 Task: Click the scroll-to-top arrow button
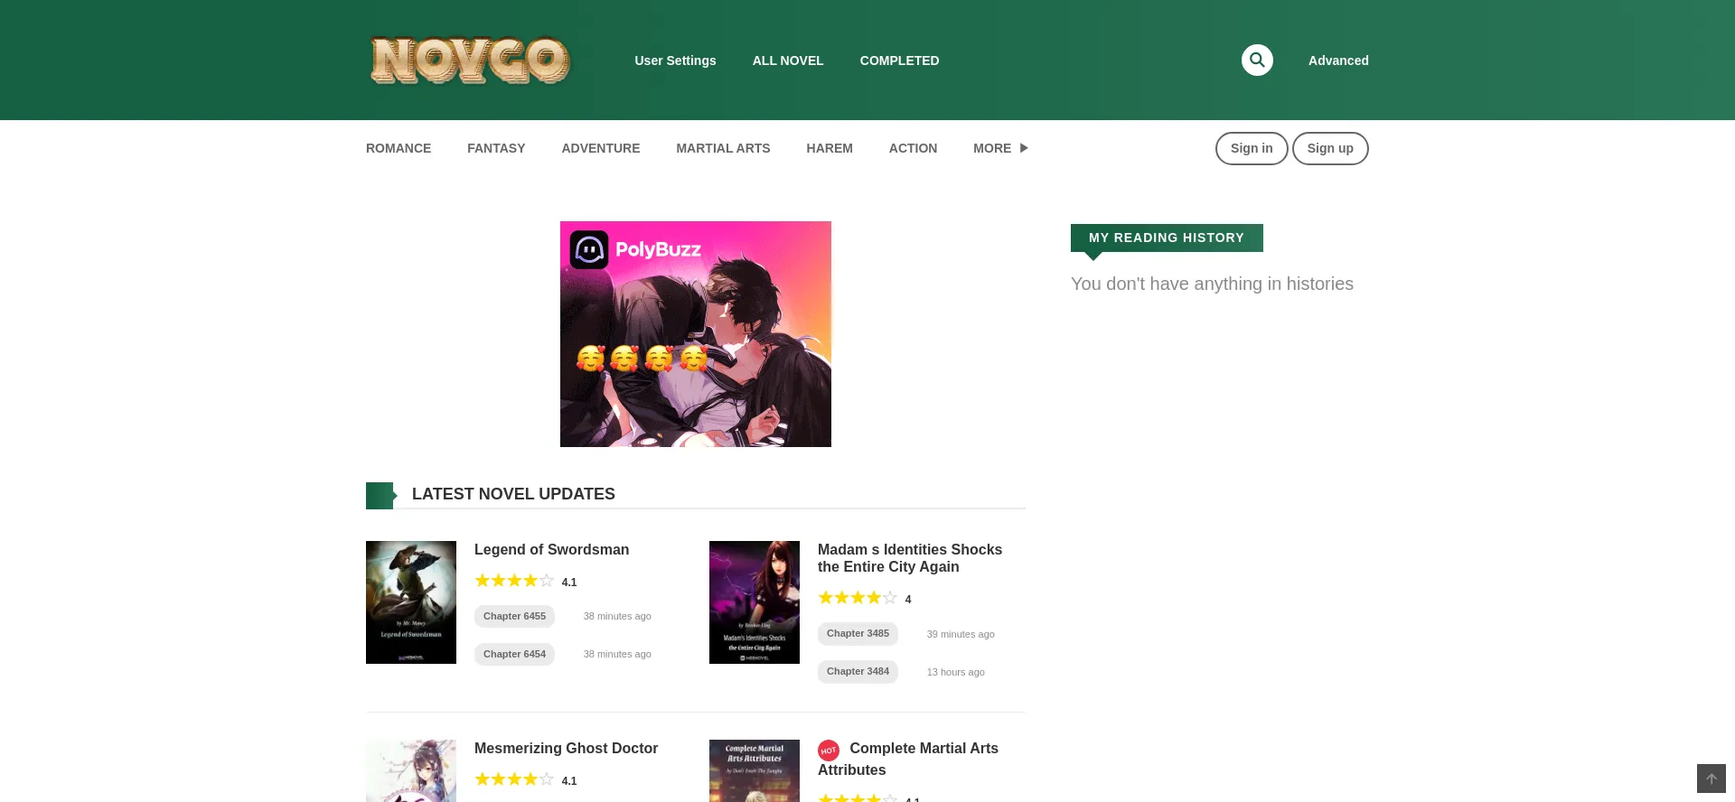tap(1711, 779)
